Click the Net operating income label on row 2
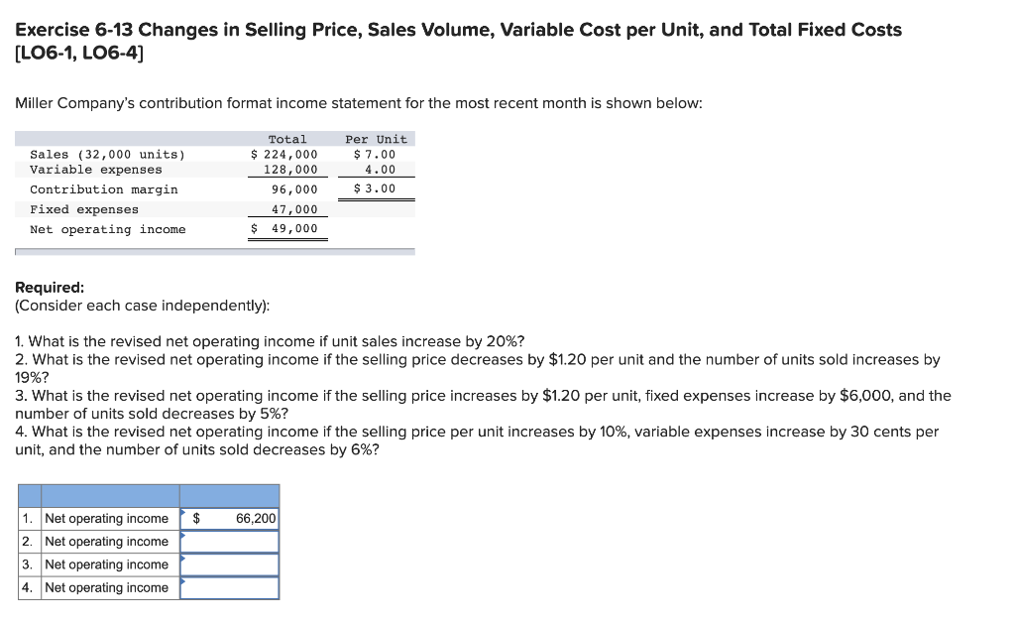 pyautogui.click(x=107, y=541)
